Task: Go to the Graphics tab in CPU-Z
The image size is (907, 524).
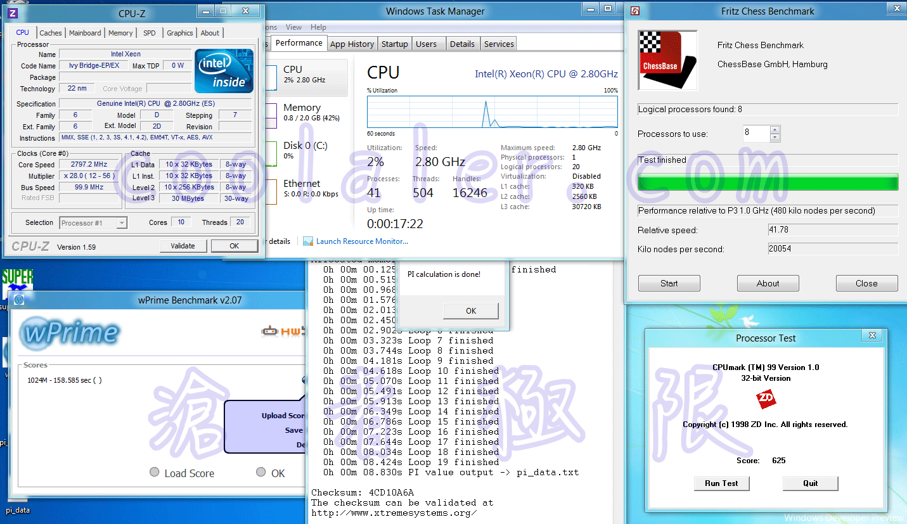Action: [180, 33]
